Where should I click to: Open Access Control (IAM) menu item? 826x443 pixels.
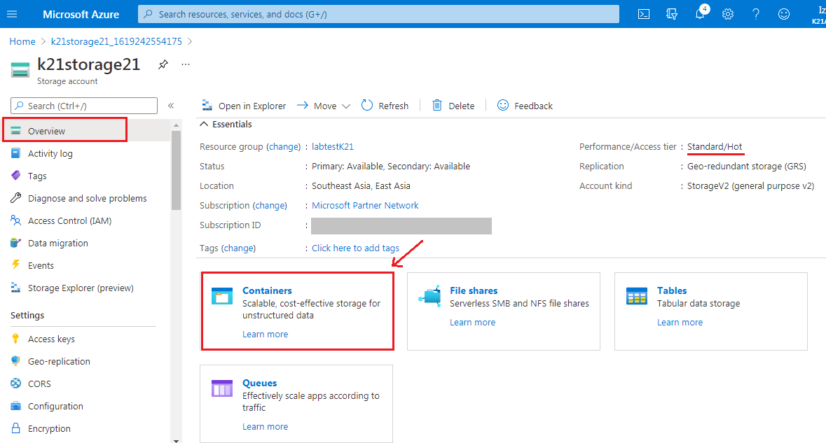pyautogui.click(x=69, y=220)
